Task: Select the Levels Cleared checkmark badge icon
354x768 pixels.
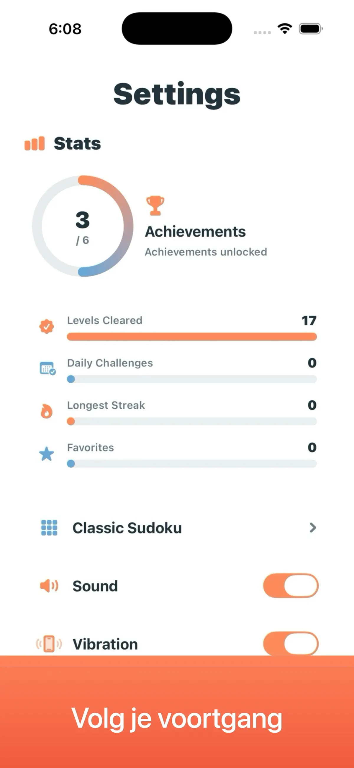Action: [x=47, y=327]
